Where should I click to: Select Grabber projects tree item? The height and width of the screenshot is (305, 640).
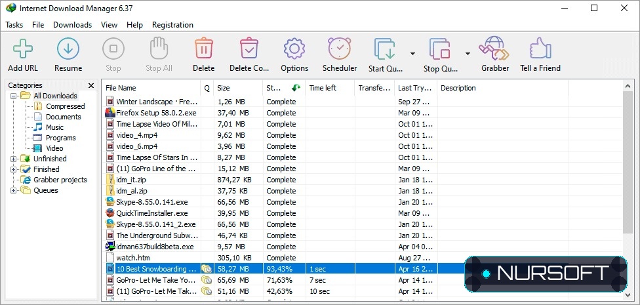pos(60,180)
